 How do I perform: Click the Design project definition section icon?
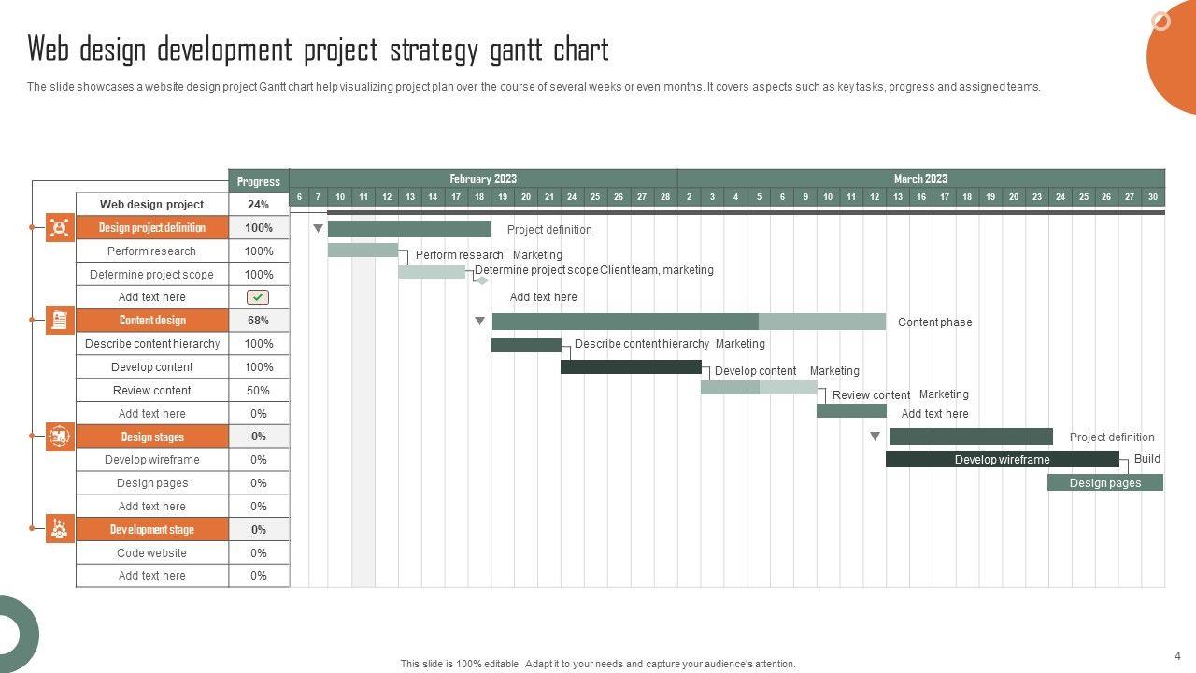[x=60, y=227]
